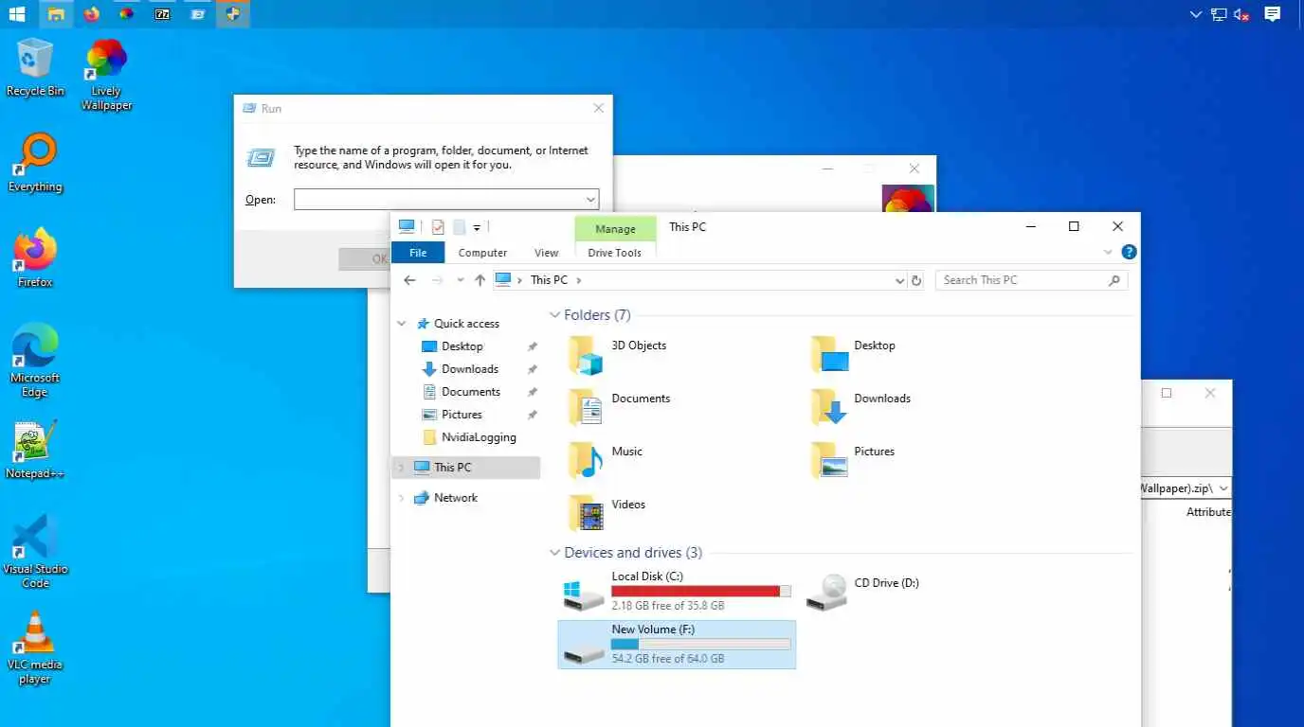Close the Run dialog
This screenshot has width=1304, height=727.
pyautogui.click(x=598, y=108)
